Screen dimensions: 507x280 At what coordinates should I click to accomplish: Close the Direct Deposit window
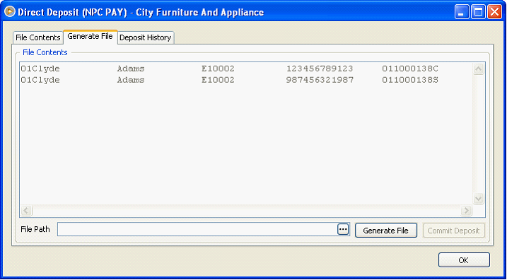pyautogui.click(x=494, y=12)
